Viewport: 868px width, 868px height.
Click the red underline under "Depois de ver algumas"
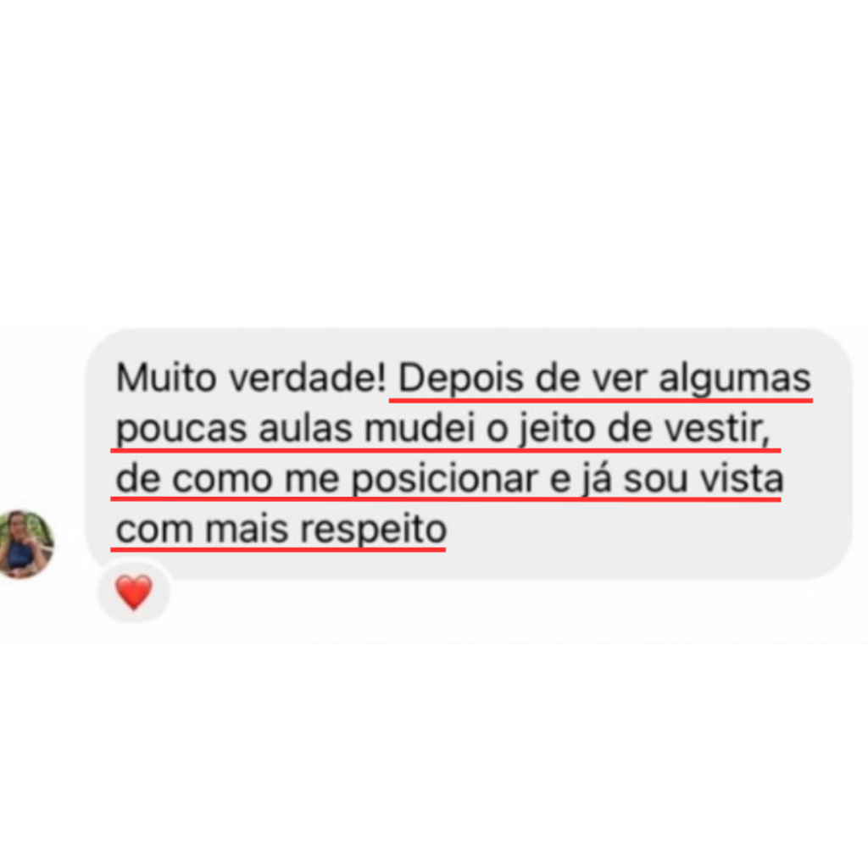point(601,400)
